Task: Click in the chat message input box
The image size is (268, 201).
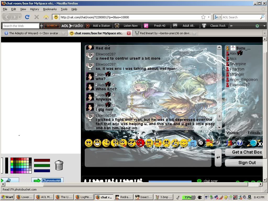Action: [148, 158]
